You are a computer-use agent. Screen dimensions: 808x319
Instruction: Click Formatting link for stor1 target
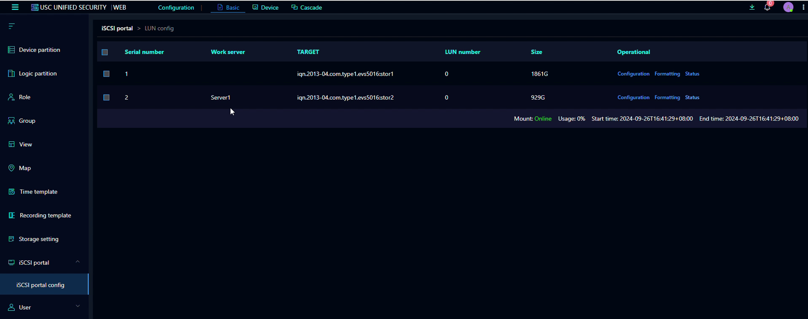pos(667,74)
